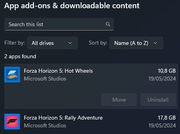Screen dimensions: 180x134
Task: Click the search magnifier icon
Action: (108, 24)
